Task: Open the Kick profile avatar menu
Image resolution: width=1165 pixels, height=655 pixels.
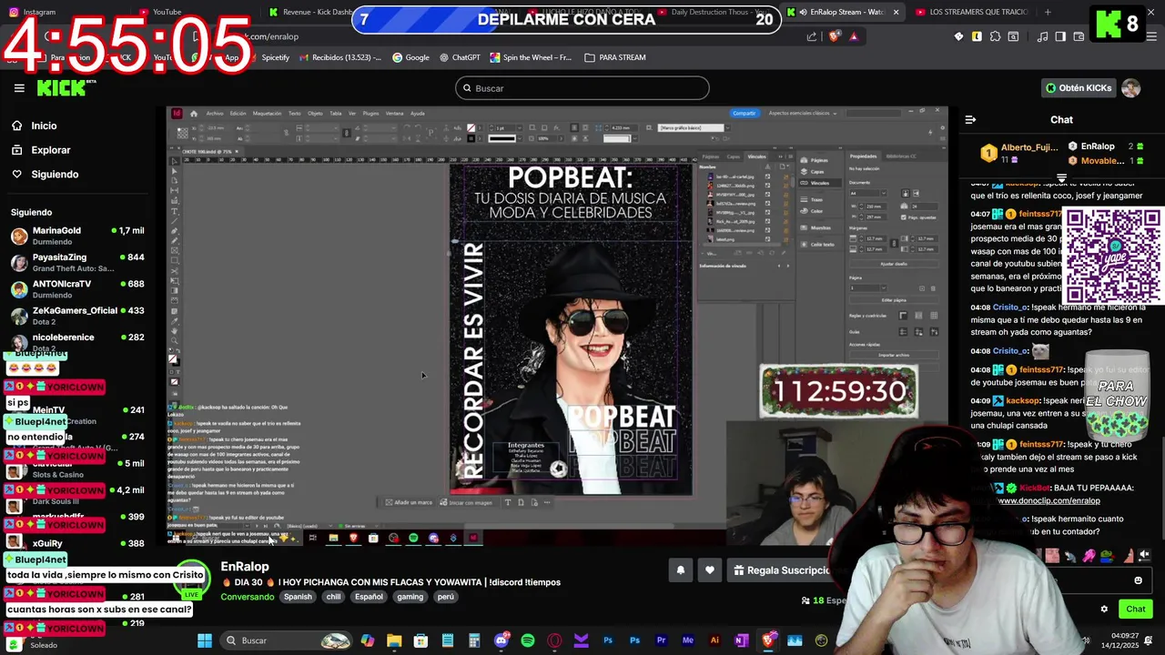Action: click(x=1131, y=88)
